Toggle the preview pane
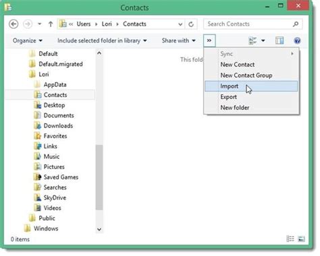Image resolution: width=320 pixels, height=256 pixels. [279, 40]
